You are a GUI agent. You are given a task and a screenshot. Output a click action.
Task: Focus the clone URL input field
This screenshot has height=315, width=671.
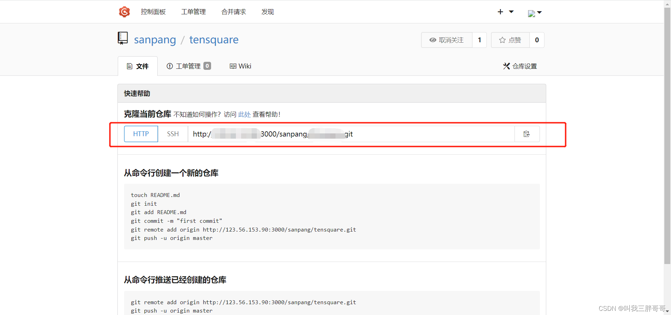[351, 134]
